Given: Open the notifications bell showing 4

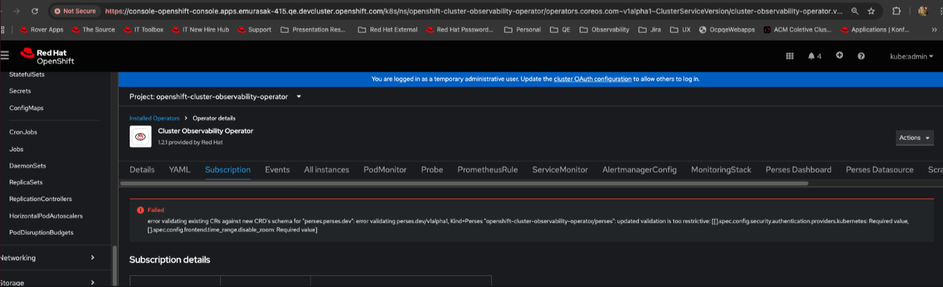Looking at the screenshot, I should pos(815,56).
